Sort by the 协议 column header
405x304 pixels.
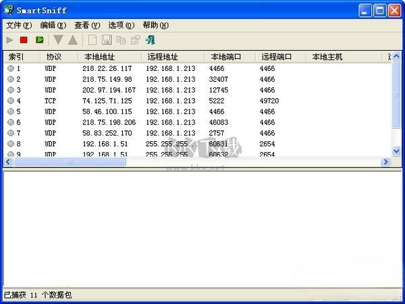tap(59, 57)
